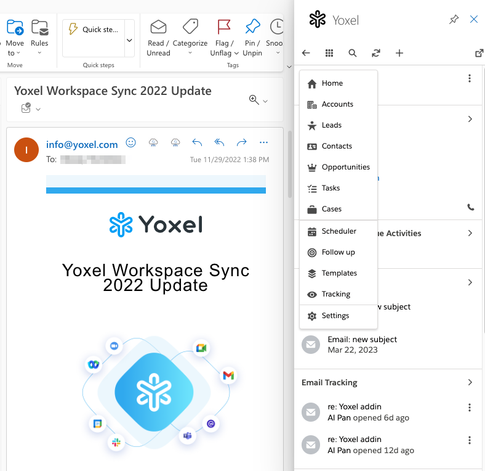This screenshot has width=485, height=471.
Task: Click the plus icon to add record
Action: (x=399, y=53)
